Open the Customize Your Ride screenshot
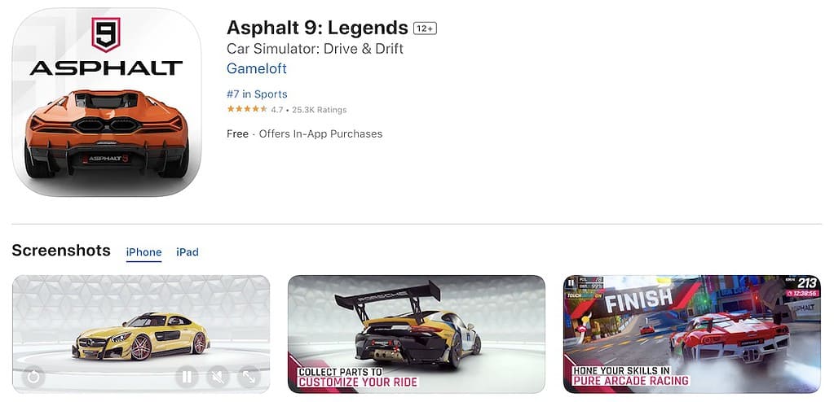Image resolution: width=834 pixels, height=402 pixels. (417, 334)
